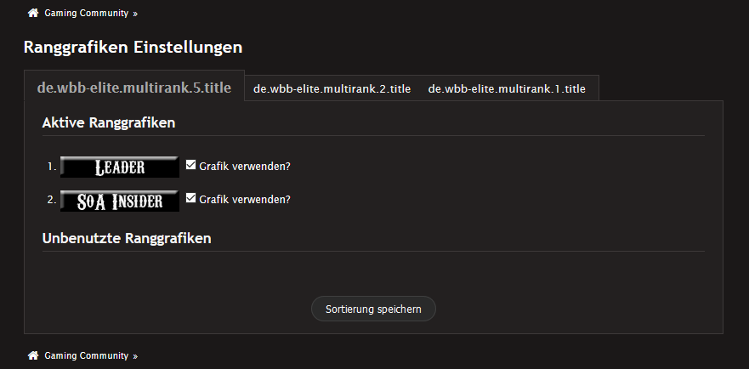
Task: Click the 'Unbenutzte Ranggrafiken' section heading
Action: tap(127, 238)
